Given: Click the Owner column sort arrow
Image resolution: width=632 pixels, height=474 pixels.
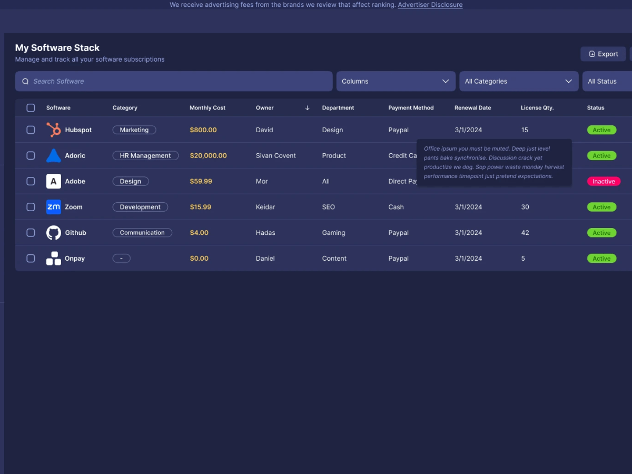Looking at the screenshot, I should (308, 108).
